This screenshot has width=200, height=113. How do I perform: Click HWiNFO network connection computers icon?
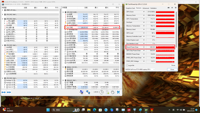coord(88,92)
